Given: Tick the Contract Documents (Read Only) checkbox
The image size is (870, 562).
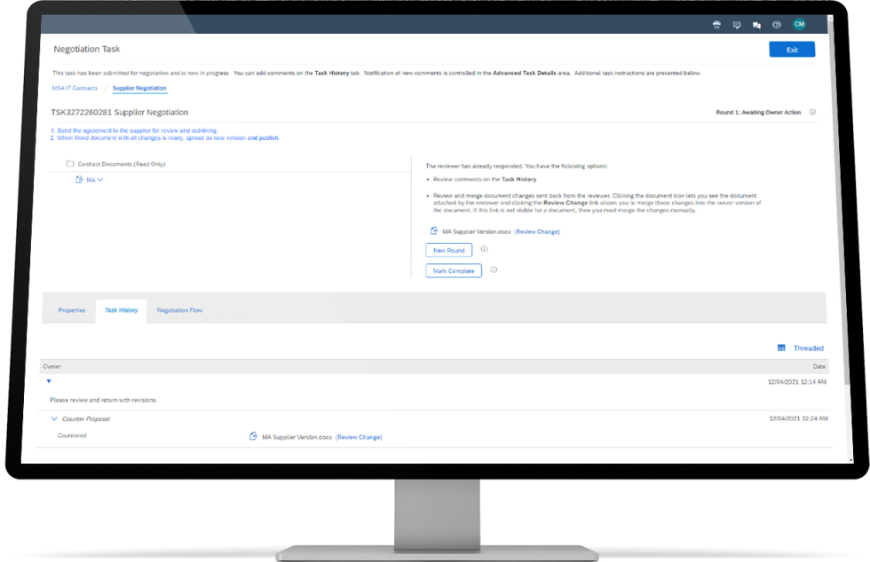Looking at the screenshot, I should [x=70, y=164].
